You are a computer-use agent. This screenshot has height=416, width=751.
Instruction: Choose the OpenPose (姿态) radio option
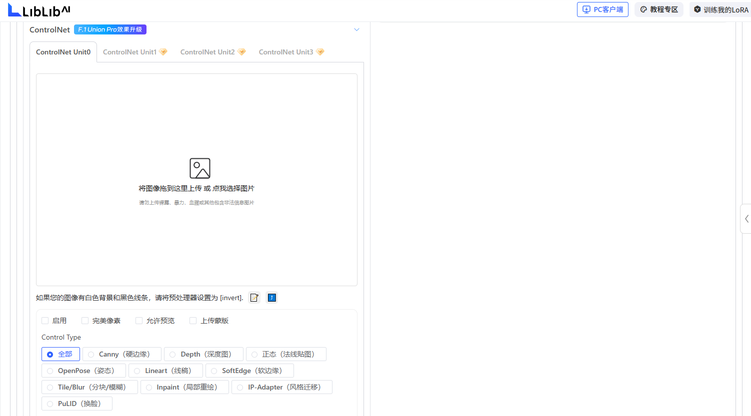(50, 371)
